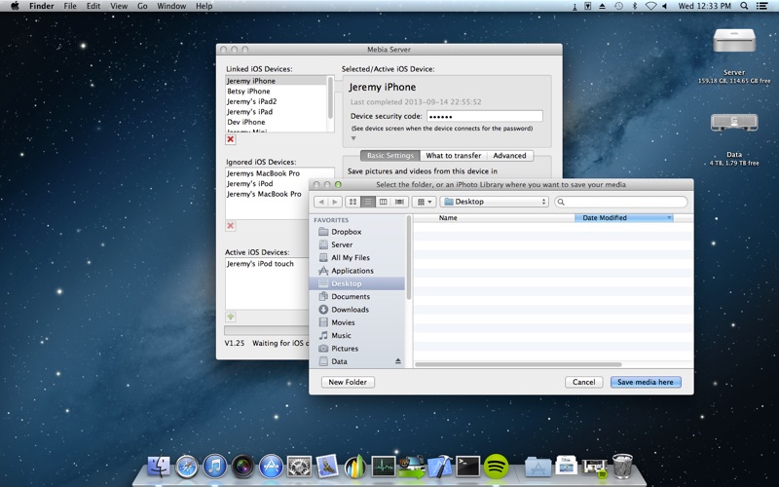The width and height of the screenshot is (779, 487).
Task: Switch to icon view in save dialog
Action: point(352,202)
